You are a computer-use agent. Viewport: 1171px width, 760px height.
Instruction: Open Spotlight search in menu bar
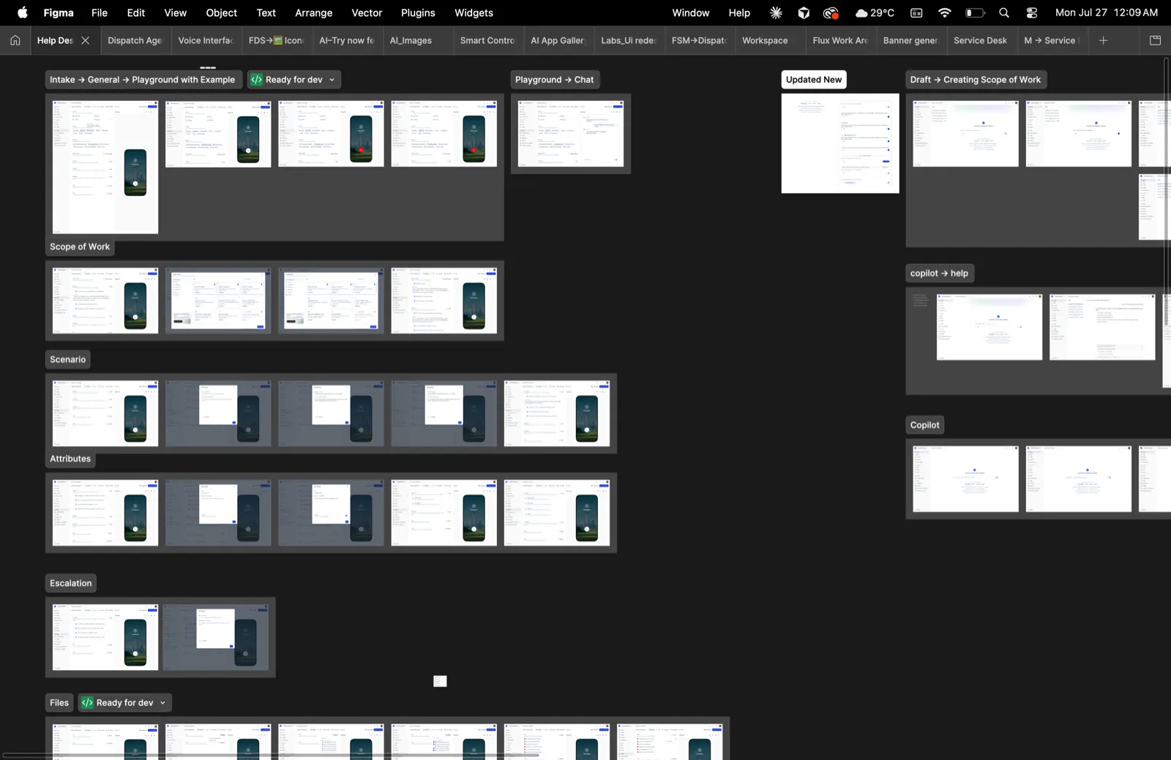1004,12
